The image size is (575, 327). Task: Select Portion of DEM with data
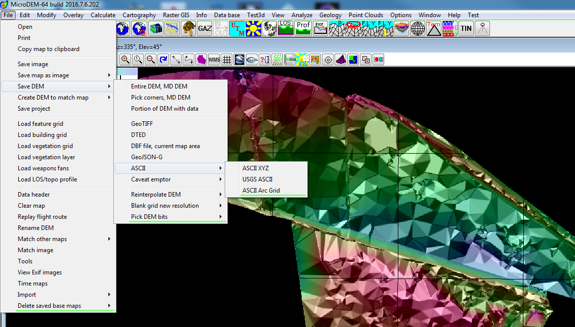coord(171,109)
